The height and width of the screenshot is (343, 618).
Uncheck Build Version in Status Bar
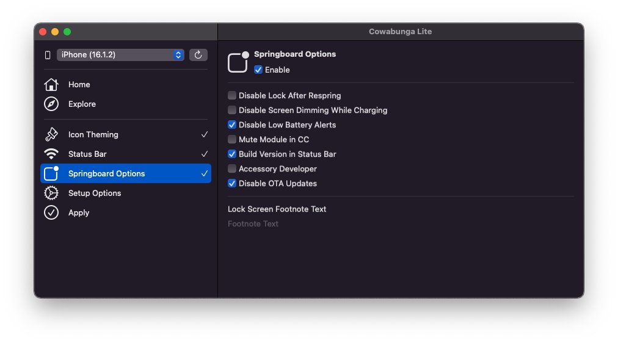pyautogui.click(x=232, y=154)
